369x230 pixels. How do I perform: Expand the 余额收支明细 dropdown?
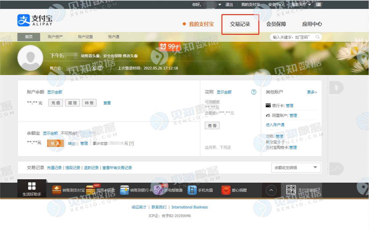point(315,168)
